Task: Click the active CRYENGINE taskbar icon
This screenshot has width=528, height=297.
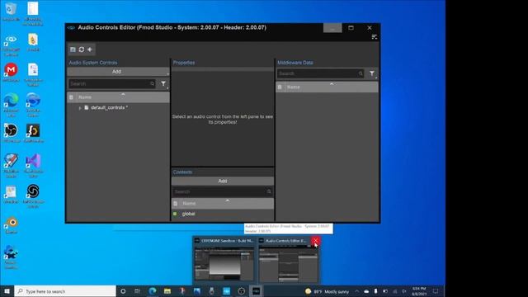Action: coord(257,291)
